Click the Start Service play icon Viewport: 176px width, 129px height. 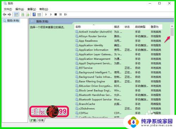coord(46,14)
